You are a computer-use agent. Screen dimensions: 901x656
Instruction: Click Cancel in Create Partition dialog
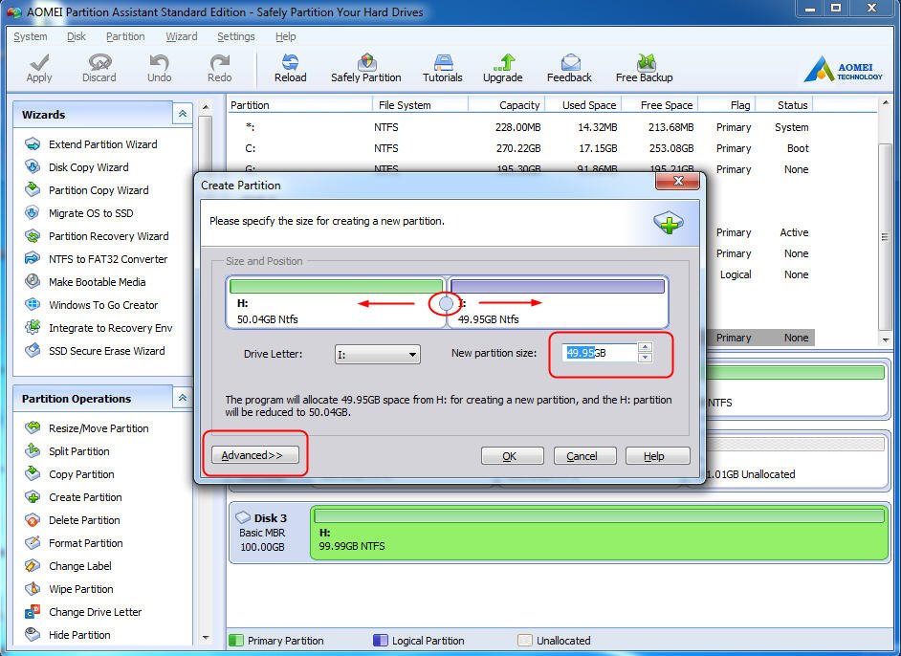pos(585,456)
